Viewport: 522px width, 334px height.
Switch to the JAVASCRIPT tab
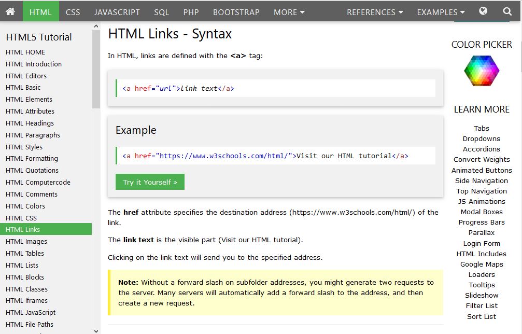tap(117, 12)
